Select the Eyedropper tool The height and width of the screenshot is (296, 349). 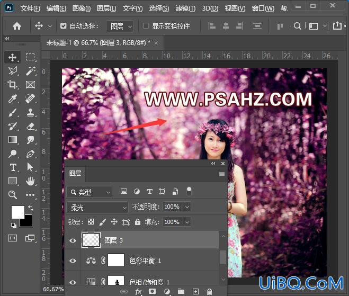[13, 98]
